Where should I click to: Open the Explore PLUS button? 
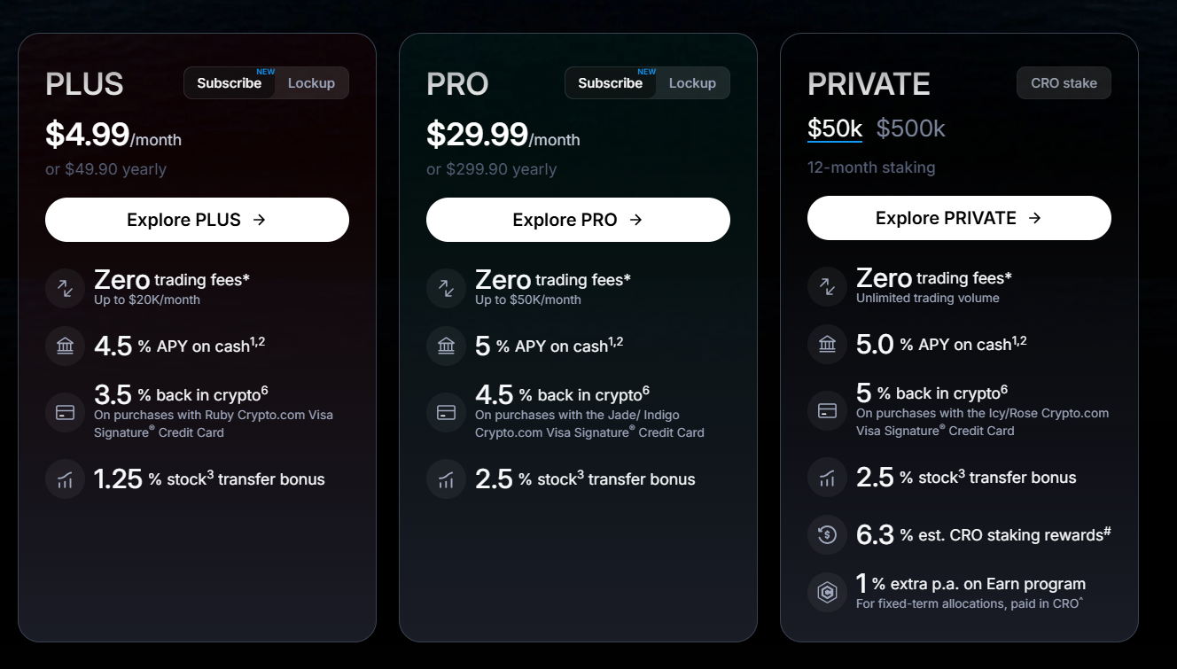pos(197,220)
